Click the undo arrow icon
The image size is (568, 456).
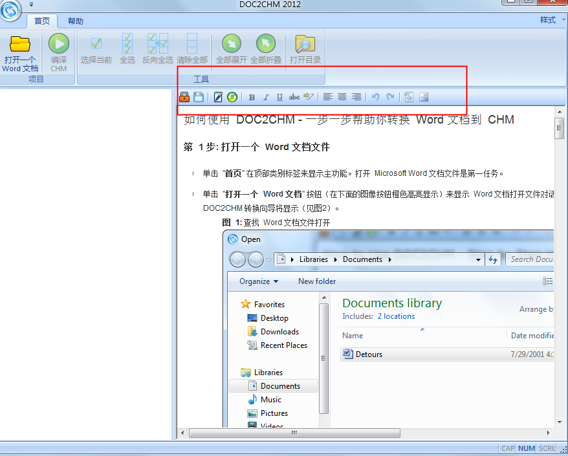coord(376,97)
